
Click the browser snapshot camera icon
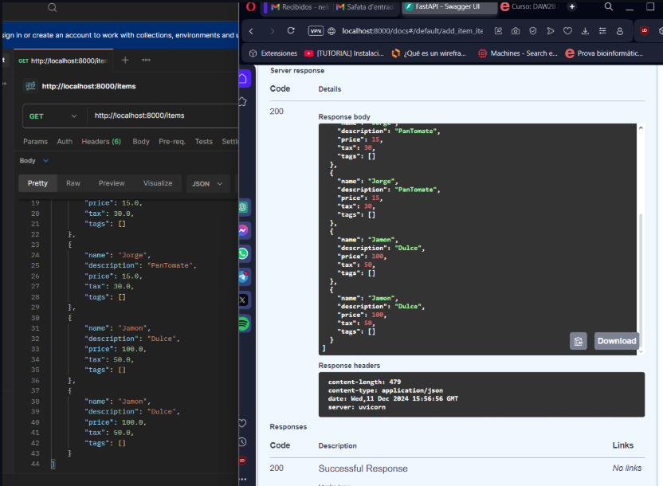[516, 31]
